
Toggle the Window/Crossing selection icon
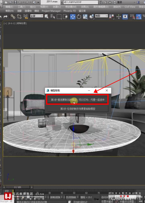[65, 17]
